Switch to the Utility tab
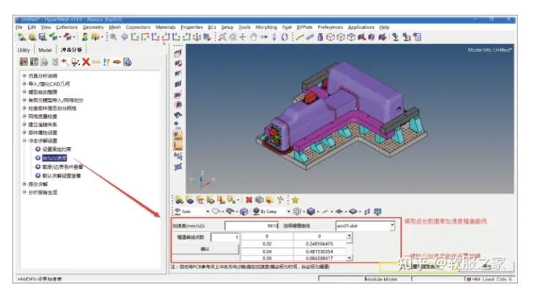554x305 pixels. (23, 50)
